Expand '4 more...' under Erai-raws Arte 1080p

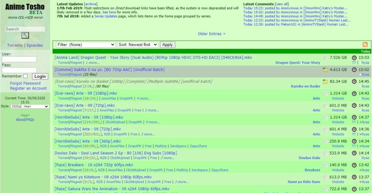coord(143,98)
